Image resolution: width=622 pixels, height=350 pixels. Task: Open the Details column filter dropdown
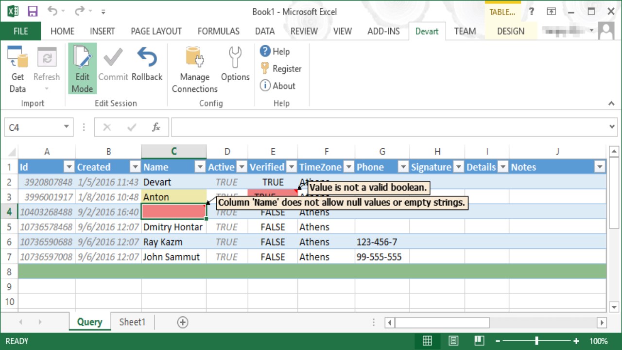[503, 167]
